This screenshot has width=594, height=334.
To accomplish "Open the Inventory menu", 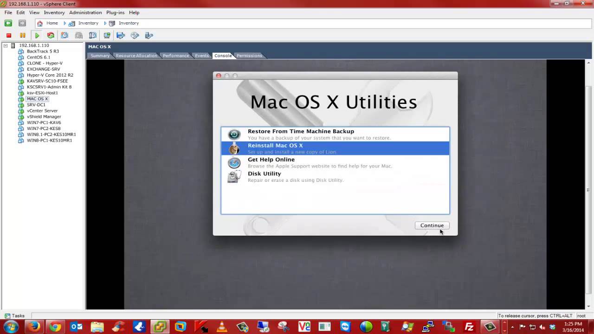I will [x=54, y=13].
